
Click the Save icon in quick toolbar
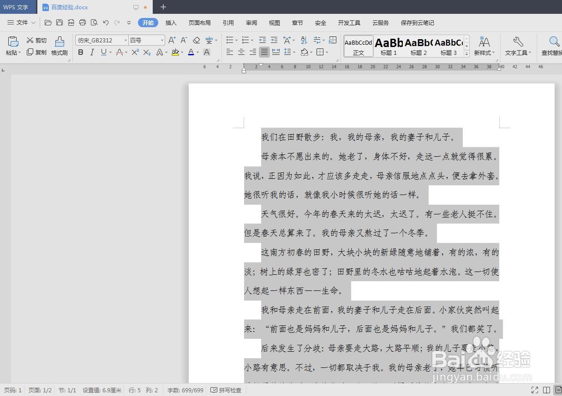[60, 23]
